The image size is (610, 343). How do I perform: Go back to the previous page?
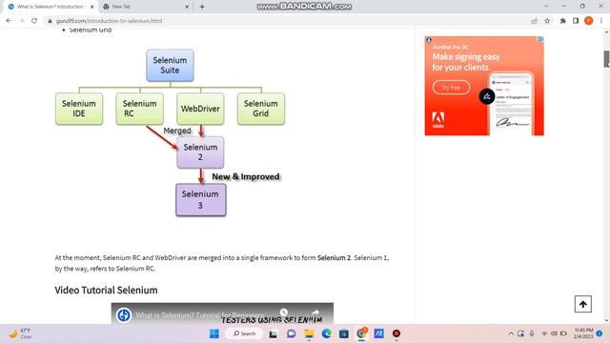coord(9,21)
